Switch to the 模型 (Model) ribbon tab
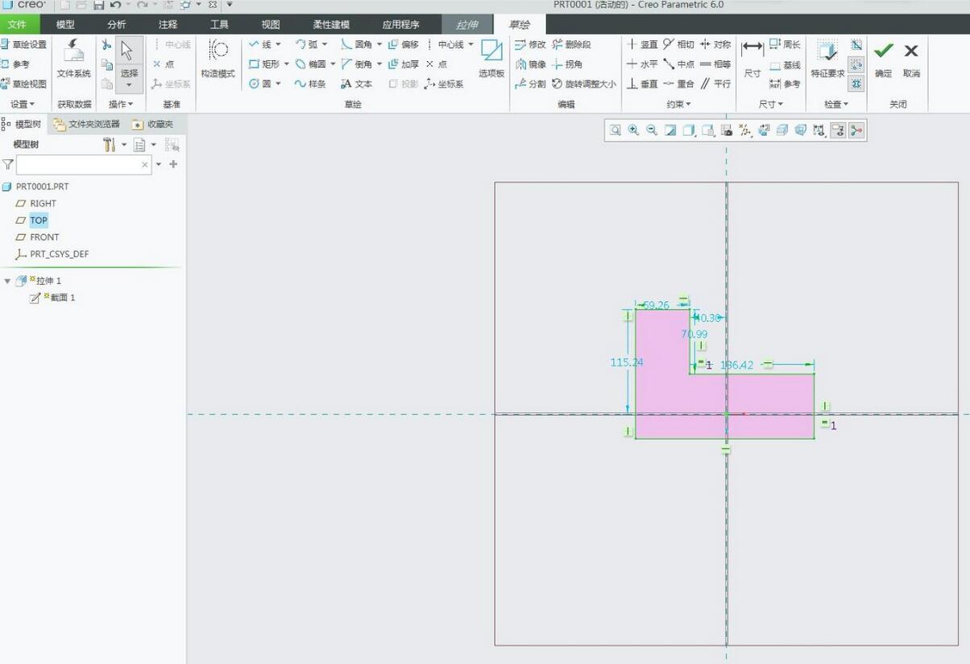 click(65, 25)
